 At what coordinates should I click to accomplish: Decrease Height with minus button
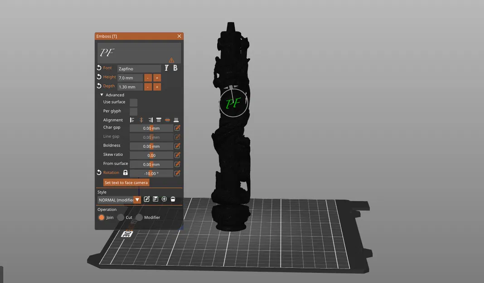pos(148,78)
